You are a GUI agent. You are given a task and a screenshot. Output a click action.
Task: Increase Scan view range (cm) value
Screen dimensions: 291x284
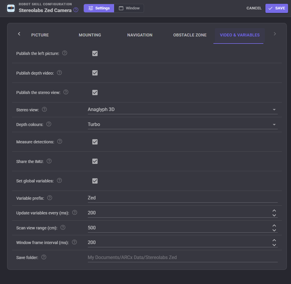[x=274, y=226]
